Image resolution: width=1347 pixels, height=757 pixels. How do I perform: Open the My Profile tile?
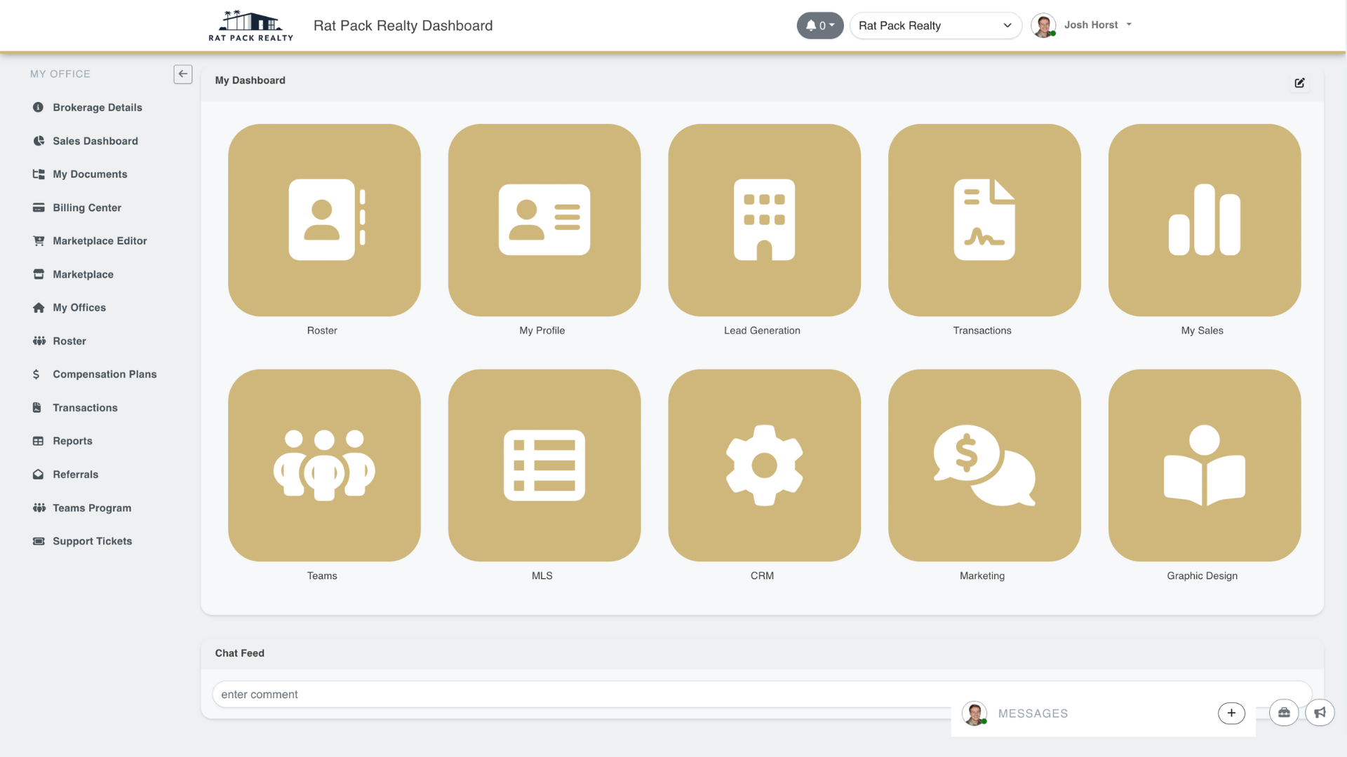544,220
